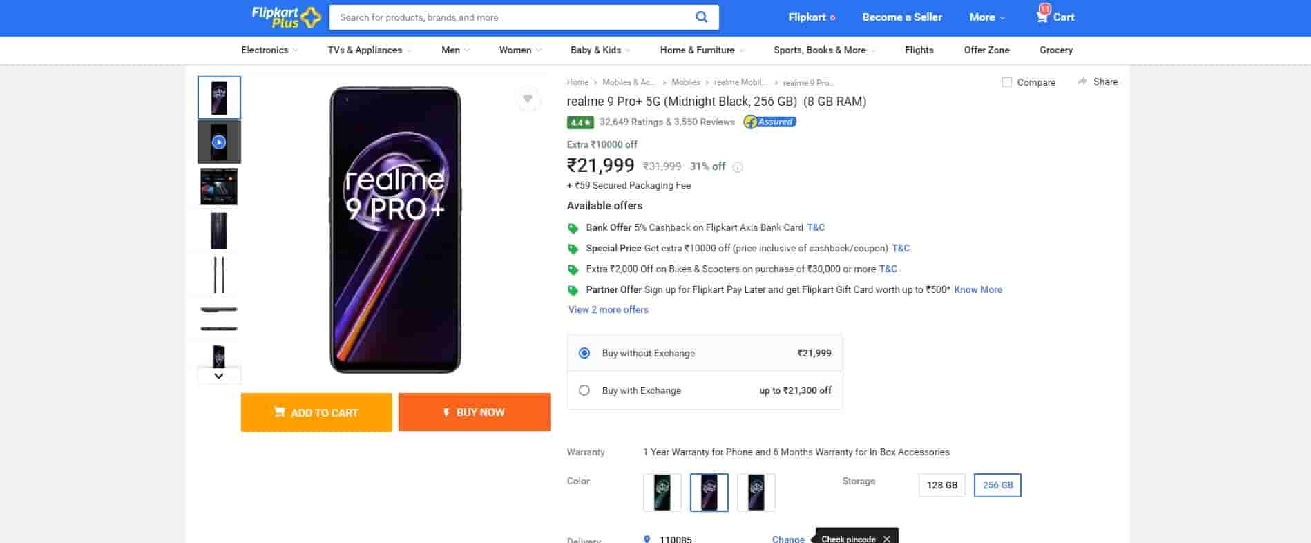Select Buy with Exchange option
1311x543 pixels.
(584, 390)
